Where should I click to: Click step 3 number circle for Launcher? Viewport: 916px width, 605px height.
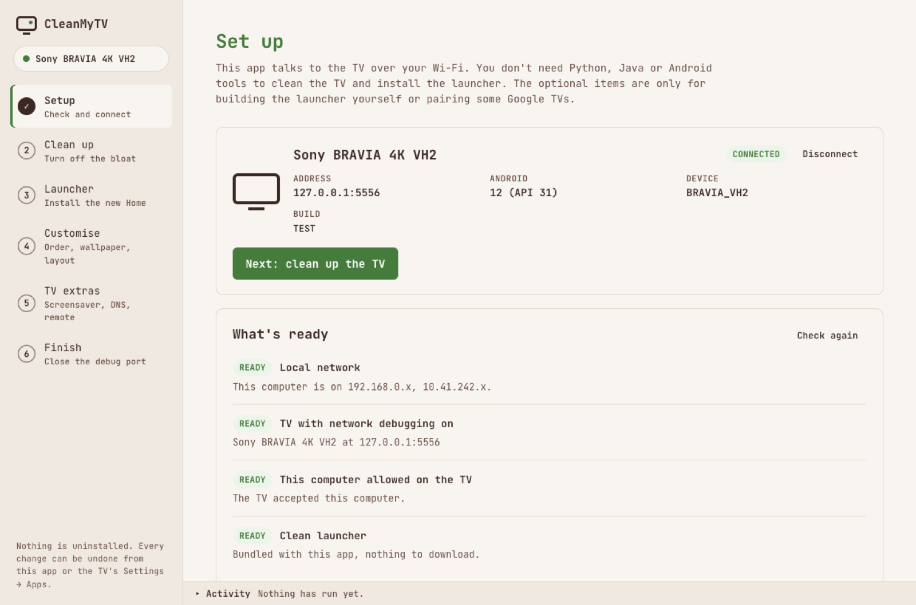pos(26,195)
